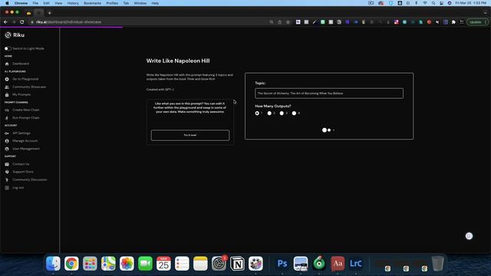Click into the Topic input field
Screen dimensions: 491x276
click(329, 94)
